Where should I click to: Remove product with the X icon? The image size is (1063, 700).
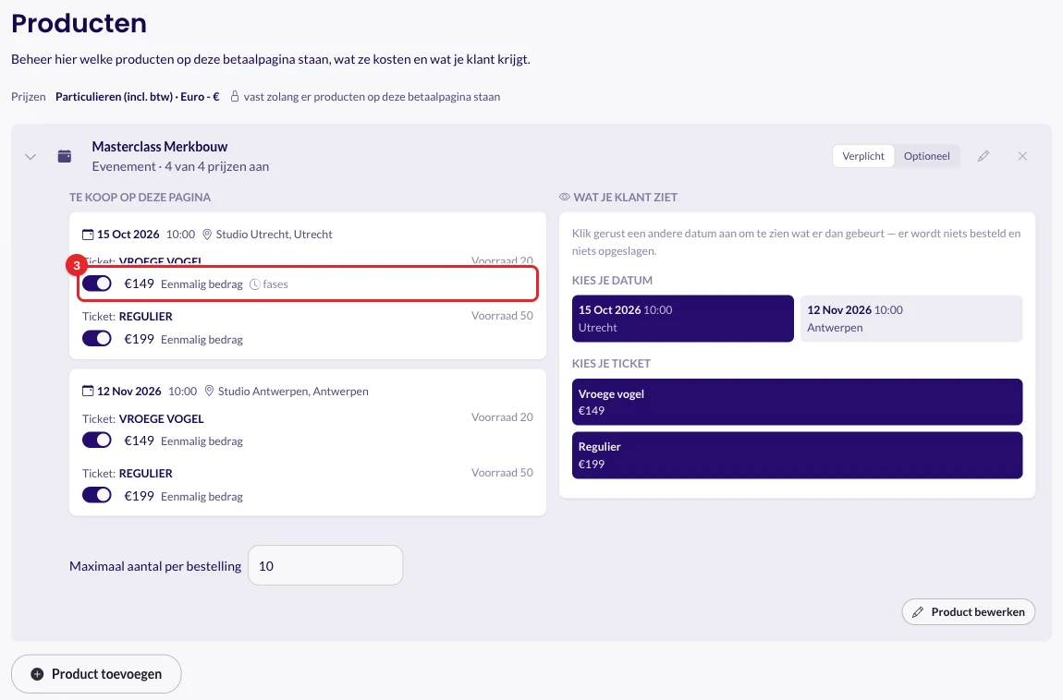click(1022, 156)
